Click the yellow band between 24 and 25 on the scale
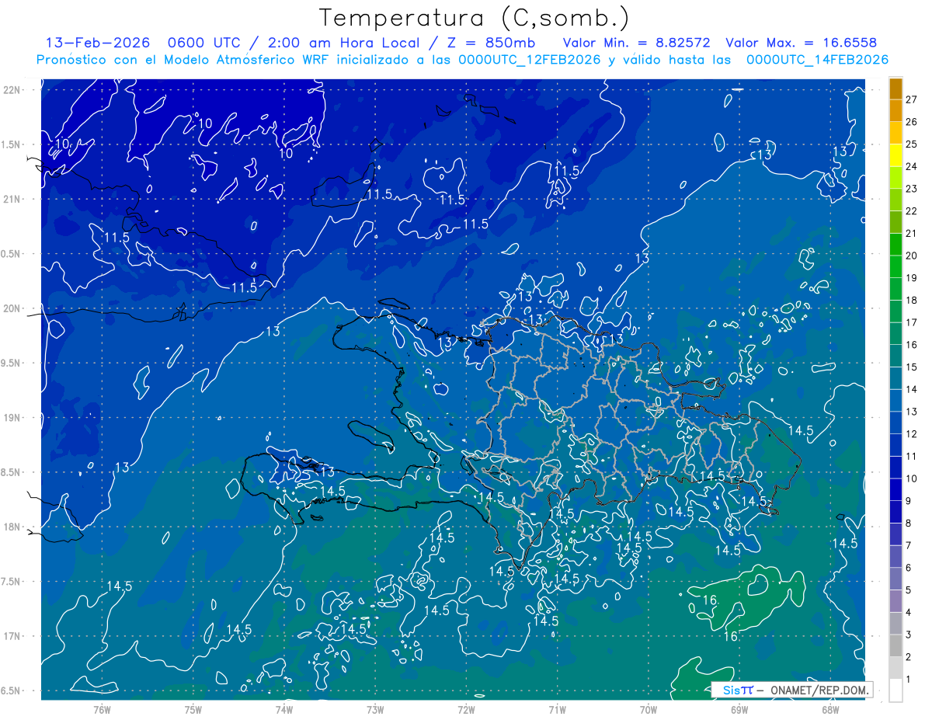 point(895,155)
